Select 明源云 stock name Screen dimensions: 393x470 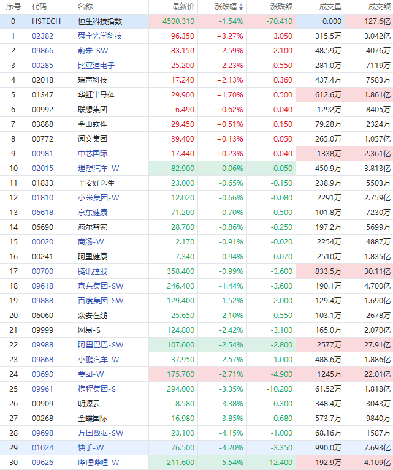coord(89,403)
